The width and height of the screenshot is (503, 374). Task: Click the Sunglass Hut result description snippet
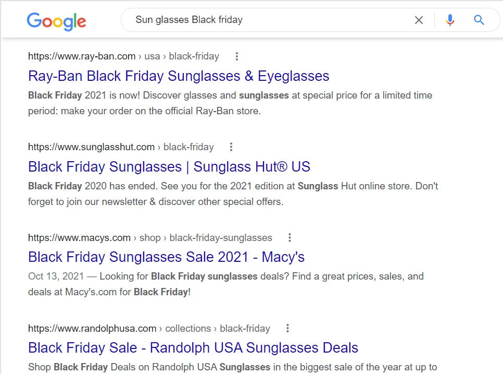pyautogui.click(x=233, y=194)
